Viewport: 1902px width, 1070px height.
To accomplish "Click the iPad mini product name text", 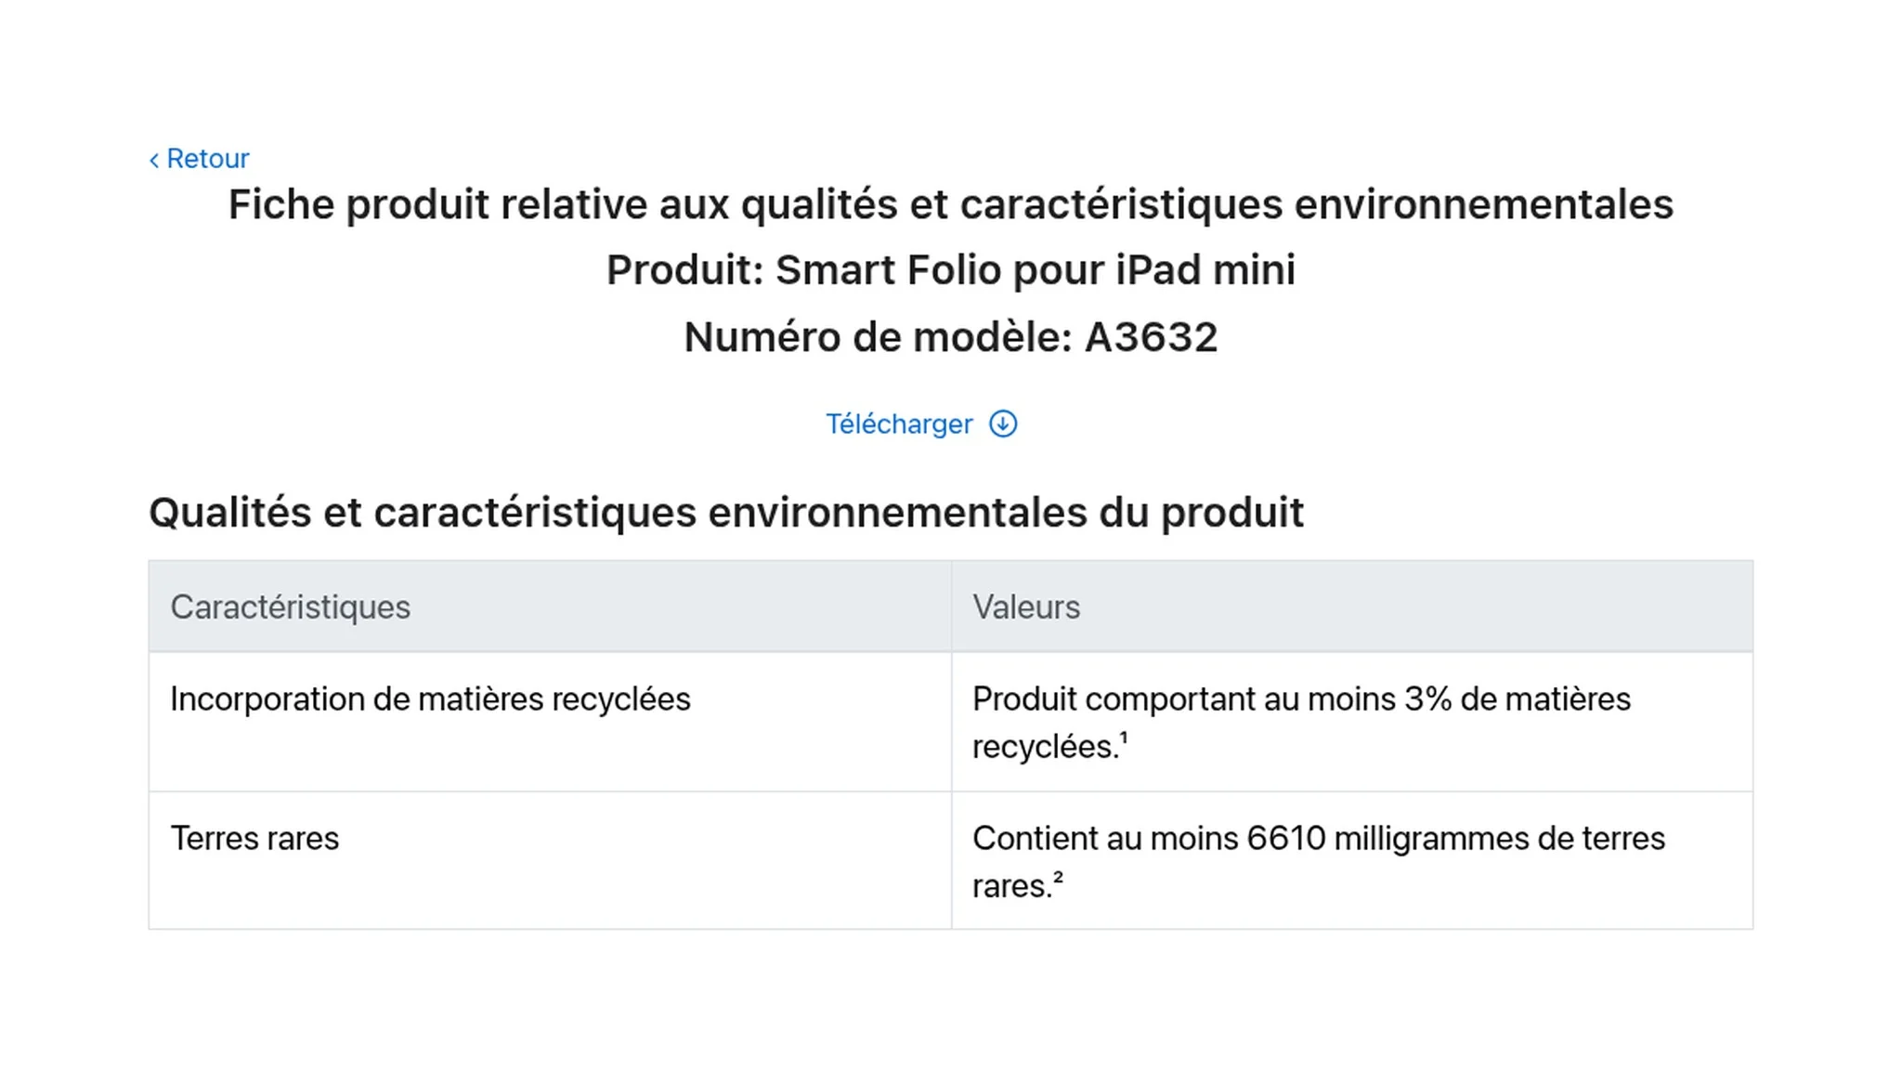I will tap(1205, 270).
